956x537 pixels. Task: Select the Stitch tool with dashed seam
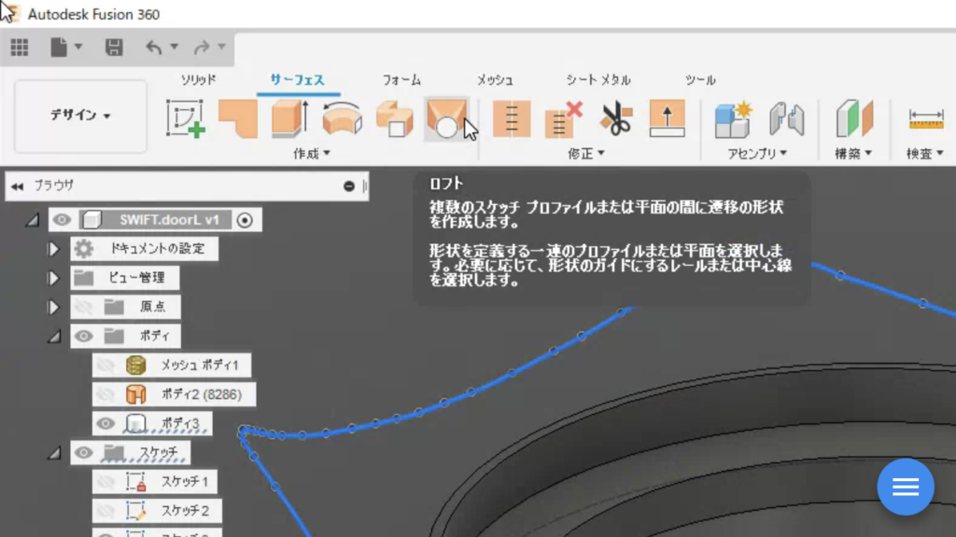(512, 118)
